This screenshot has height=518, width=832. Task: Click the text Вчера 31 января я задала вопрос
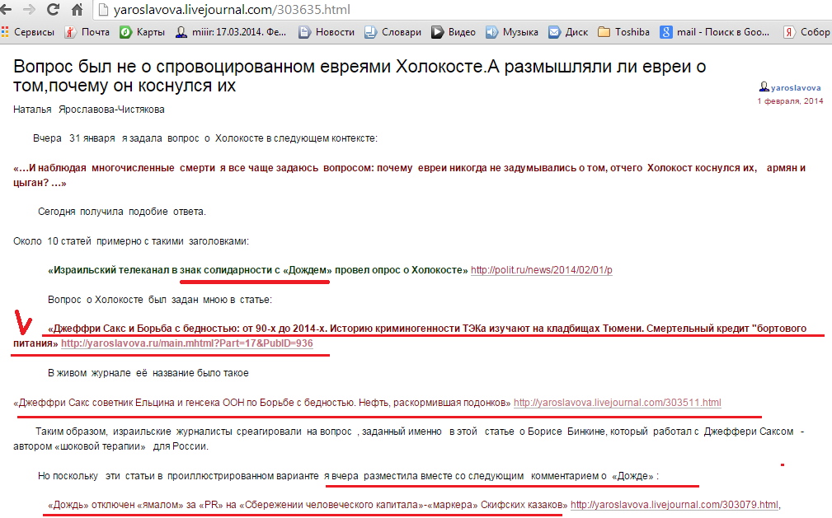(x=204, y=138)
